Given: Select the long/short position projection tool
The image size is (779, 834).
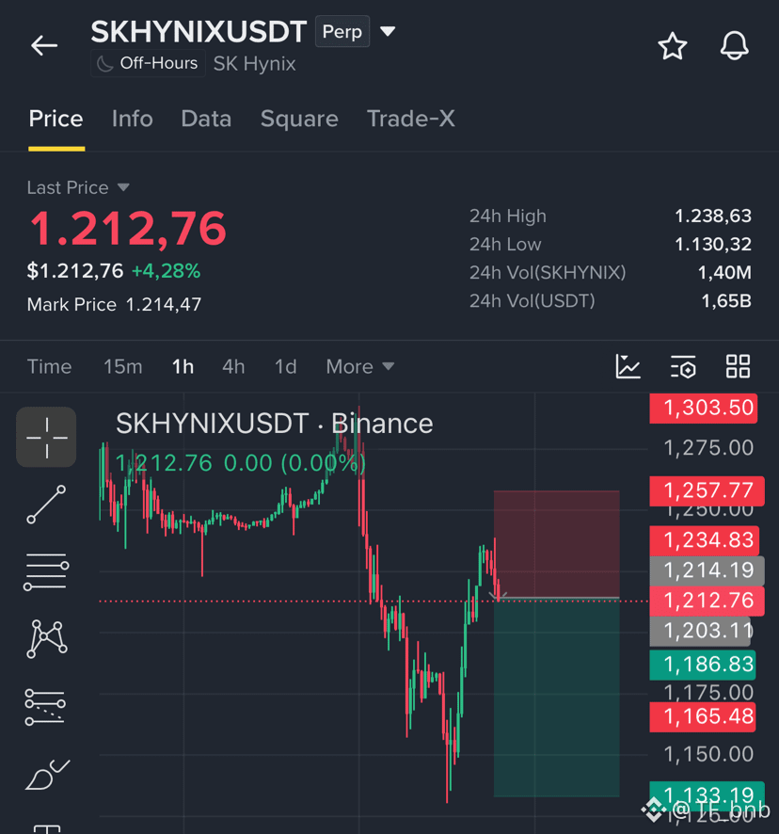Looking at the screenshot, I should pyautogui.click(x=45, y=707).
